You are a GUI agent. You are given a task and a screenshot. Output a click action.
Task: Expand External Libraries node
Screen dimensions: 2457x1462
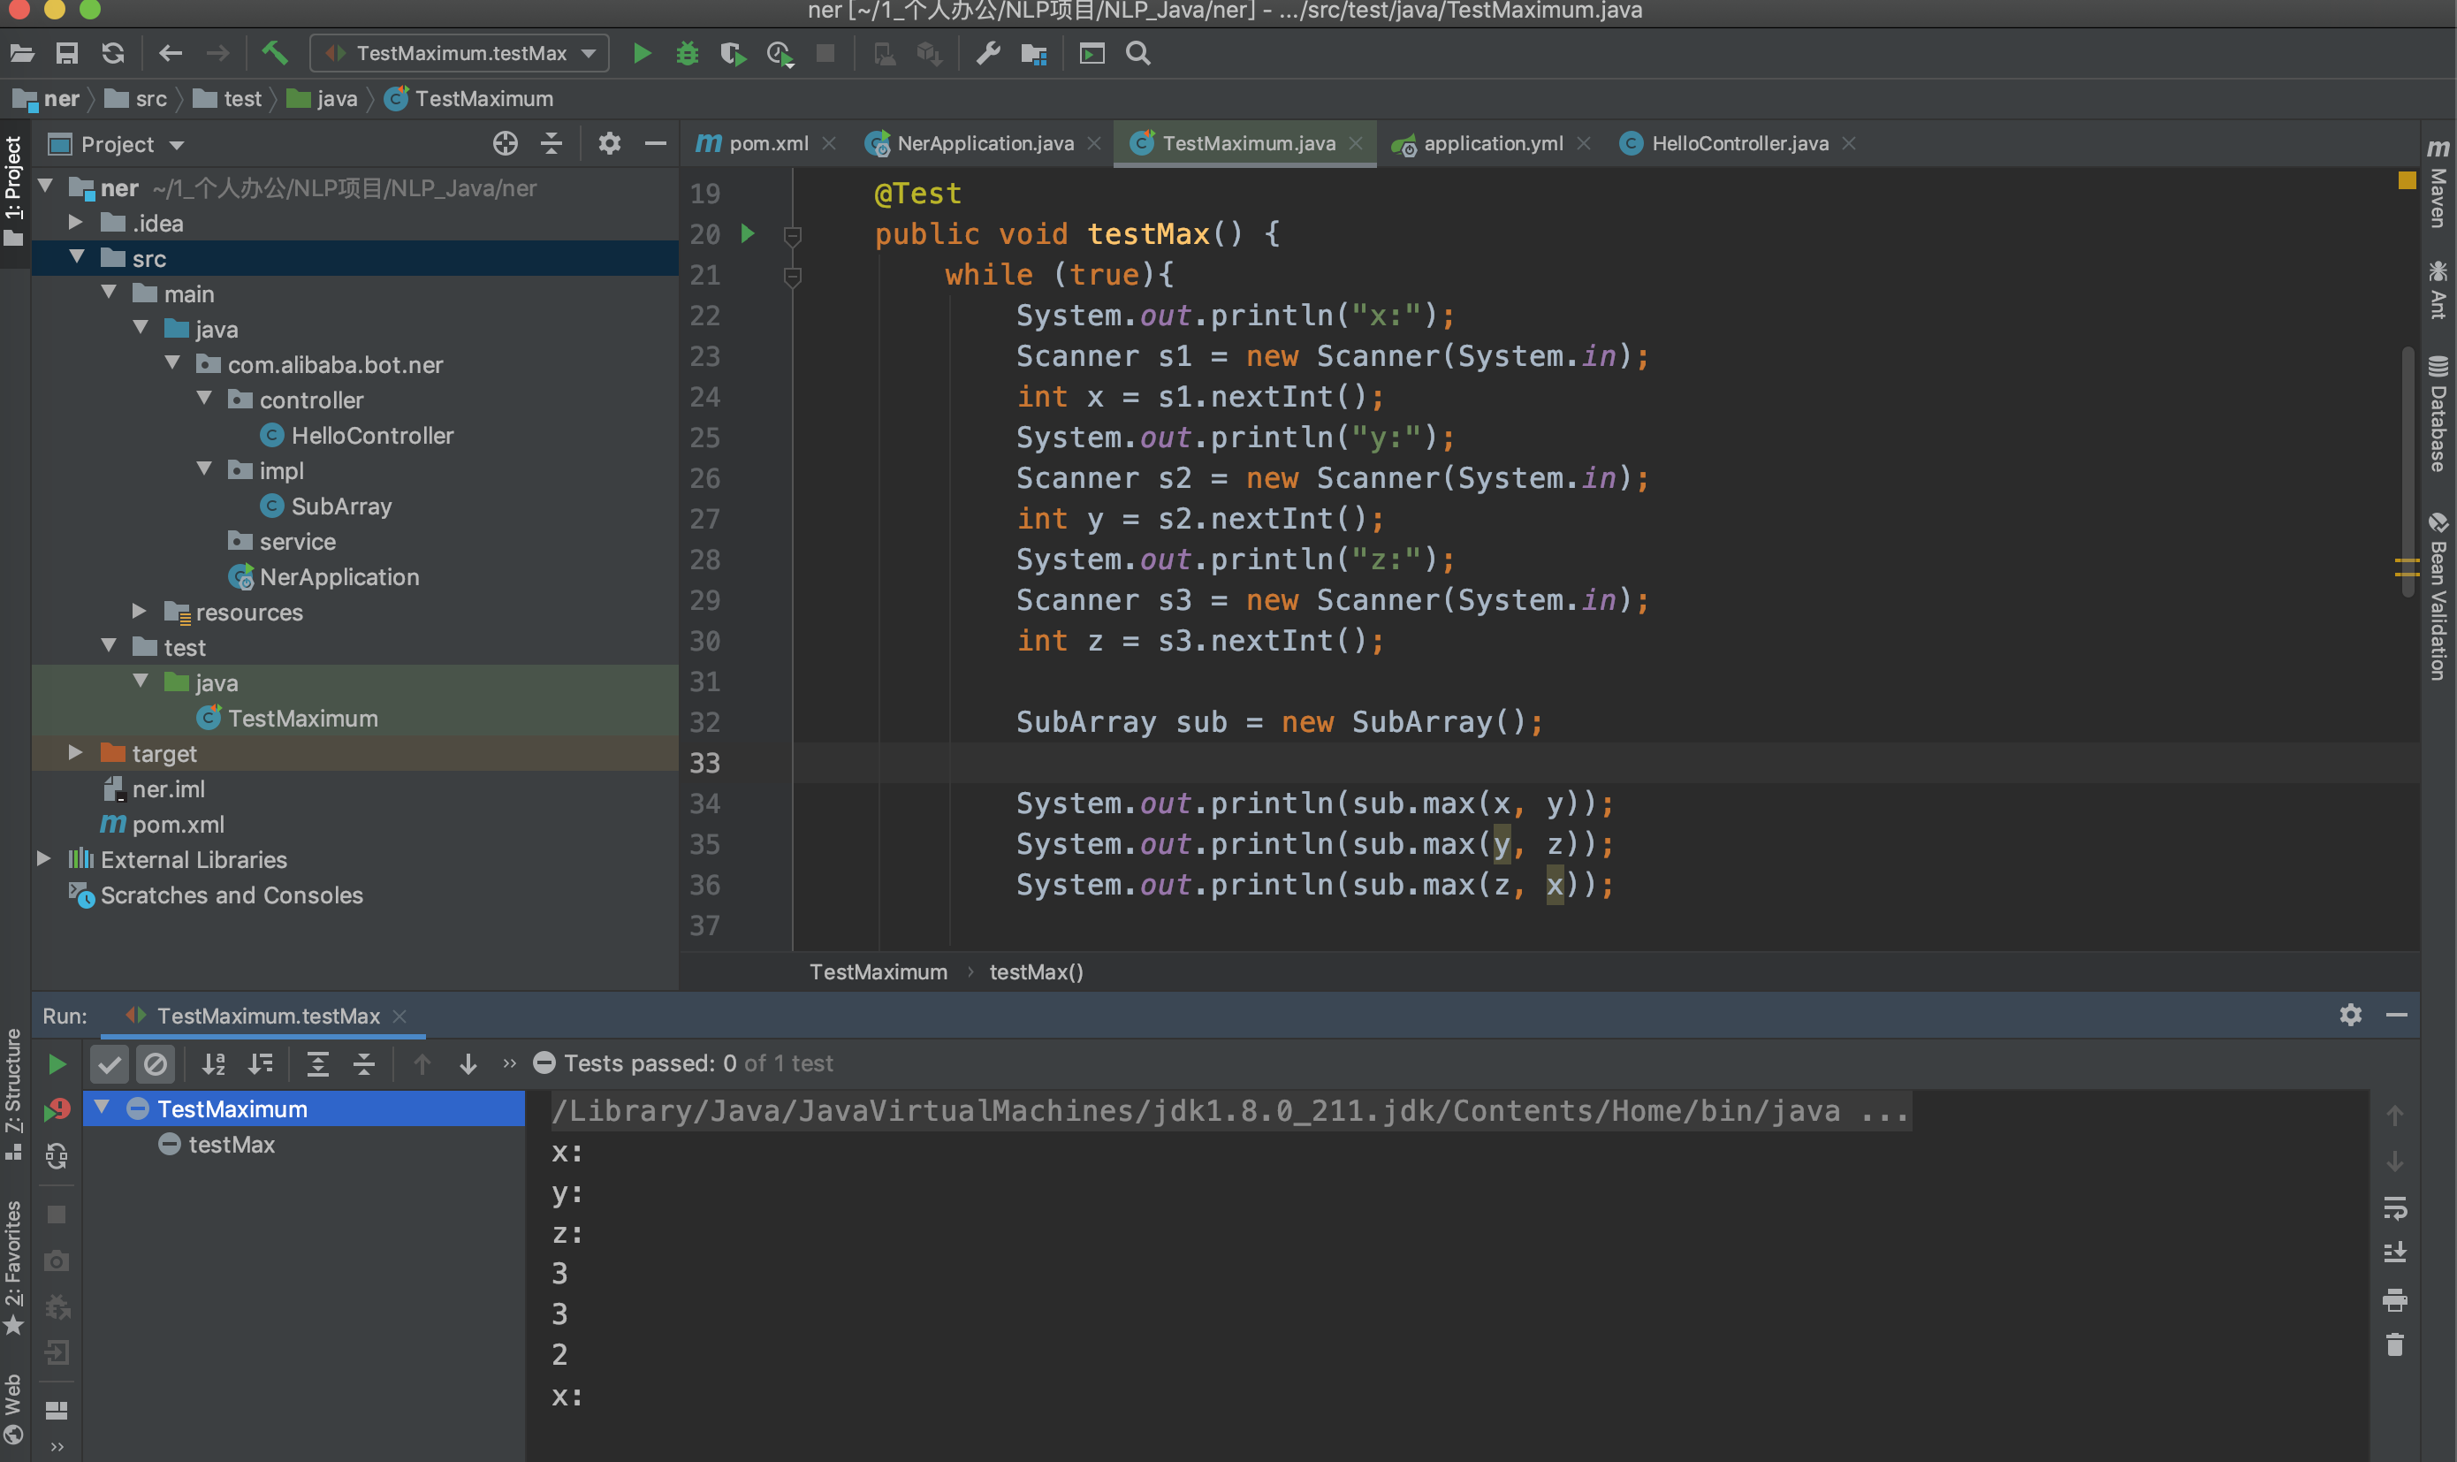pyautogui.click(x=44, y=858)
